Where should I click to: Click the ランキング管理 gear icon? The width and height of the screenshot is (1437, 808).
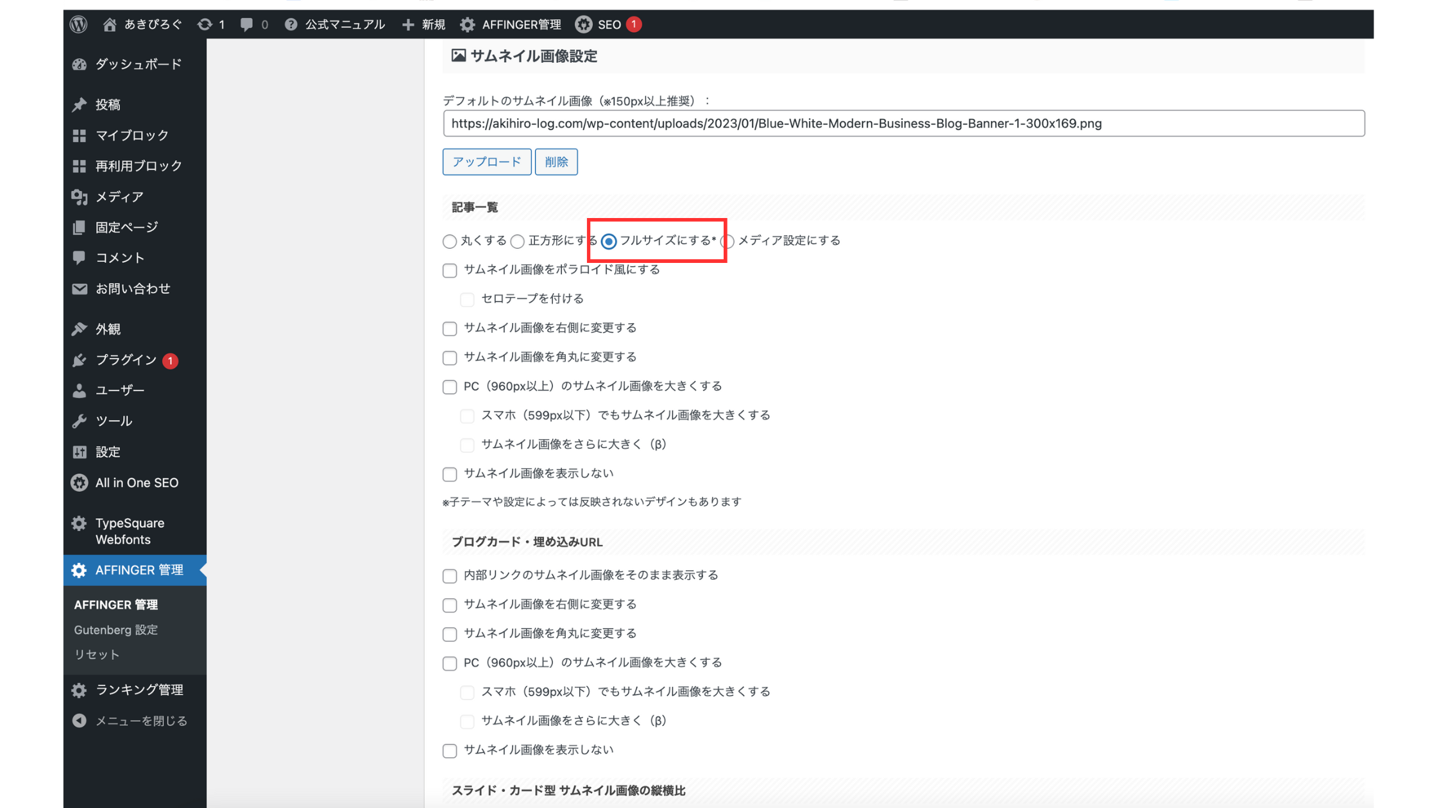[x=79, y=690]
